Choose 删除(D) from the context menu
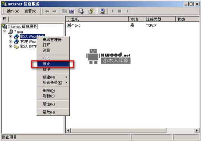Viewport: 201px width, 141px height. (53, 91)
